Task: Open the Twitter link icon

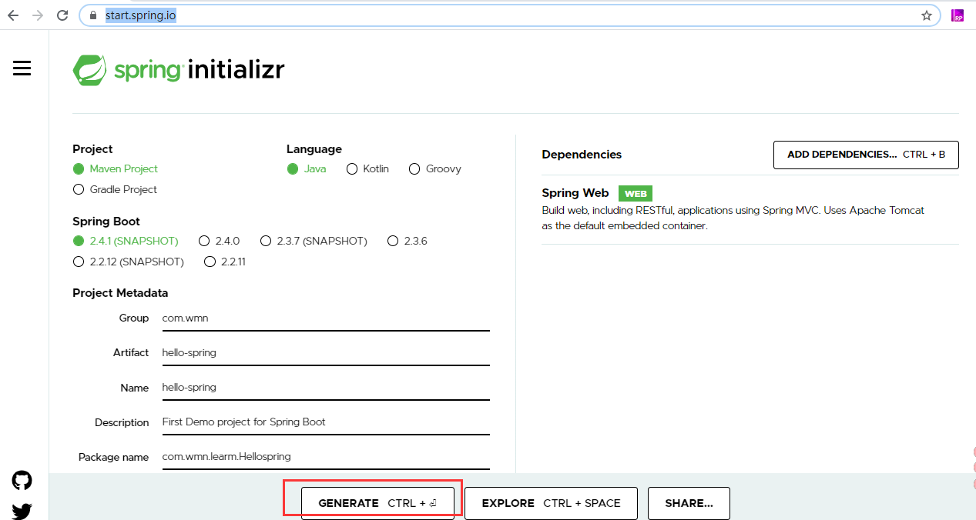Action: click(x=22, y=512)
